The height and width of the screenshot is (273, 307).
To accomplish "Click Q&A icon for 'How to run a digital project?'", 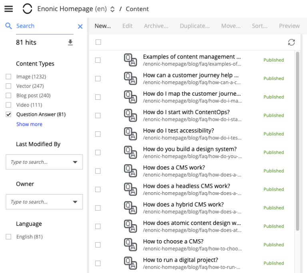I will coord(130,263).
